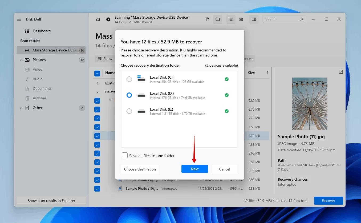Screen dimensions: 361x223
Task: Select the grid view icon
Action: [241, 19]
